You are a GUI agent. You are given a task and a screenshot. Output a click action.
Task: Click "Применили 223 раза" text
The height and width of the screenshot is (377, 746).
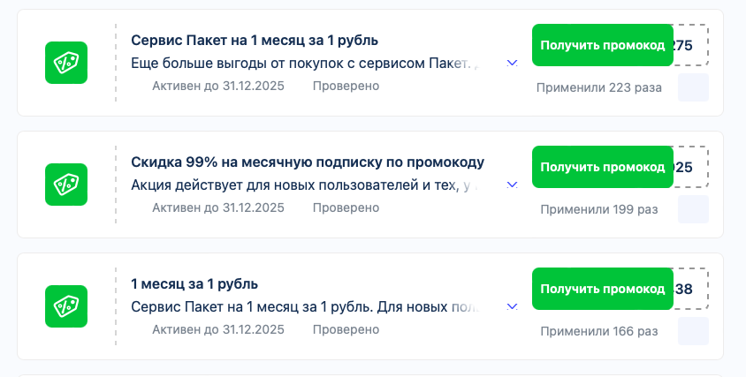tap(599, 88)
